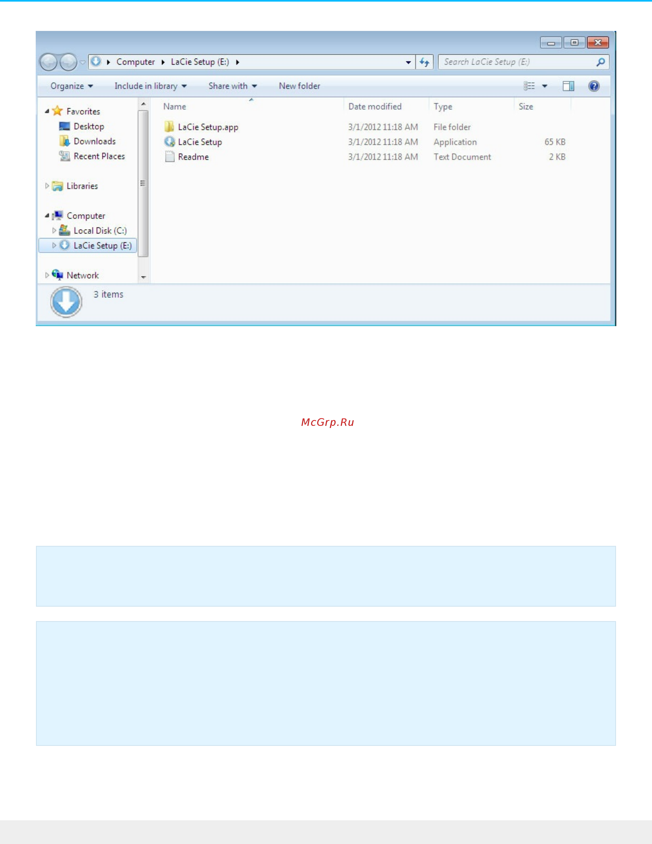This screenshot has height=844, width=652.
Task: Open the view options dropdown arrow
Action: click(x=545, y=86)
